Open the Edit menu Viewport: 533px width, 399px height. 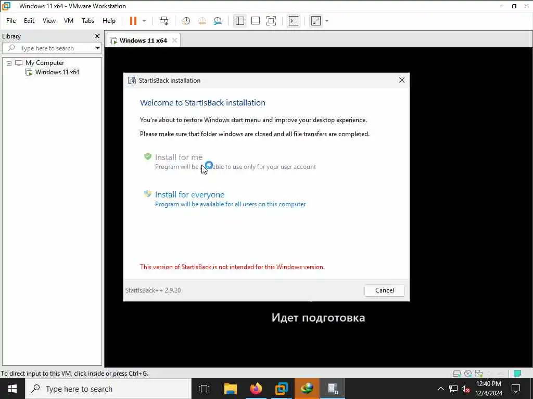pyautogui.click(x=29, y=21)
